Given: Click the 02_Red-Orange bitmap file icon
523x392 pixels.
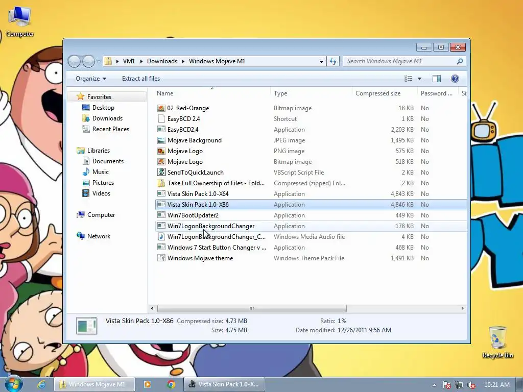Looking at the screenshot, I should pos(161,108).
